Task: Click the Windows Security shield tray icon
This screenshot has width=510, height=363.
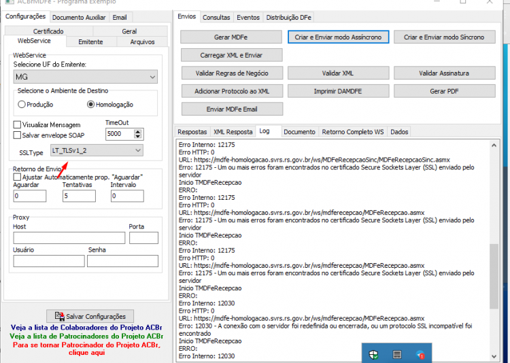Action: tap(373, 355)
